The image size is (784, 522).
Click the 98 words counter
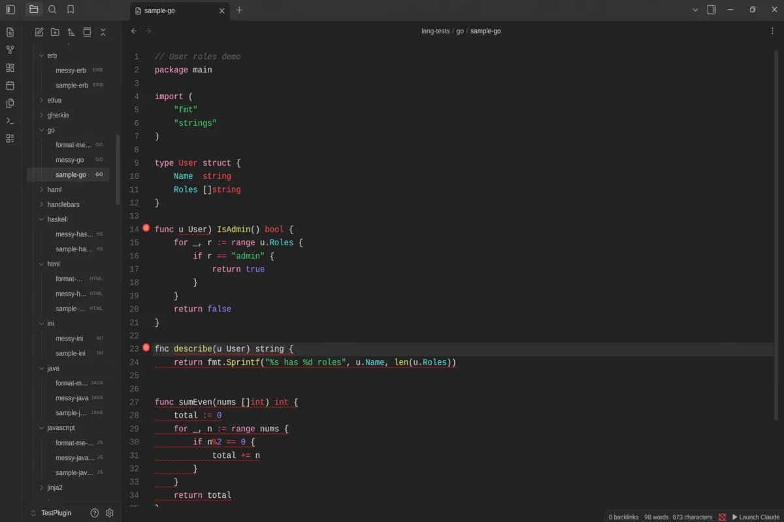tap(656, 517)
